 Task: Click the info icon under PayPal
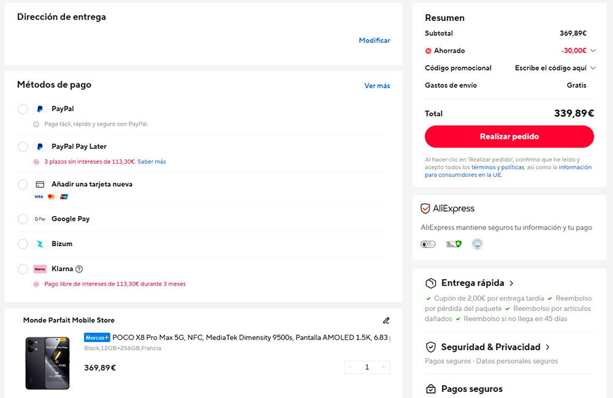36,124
